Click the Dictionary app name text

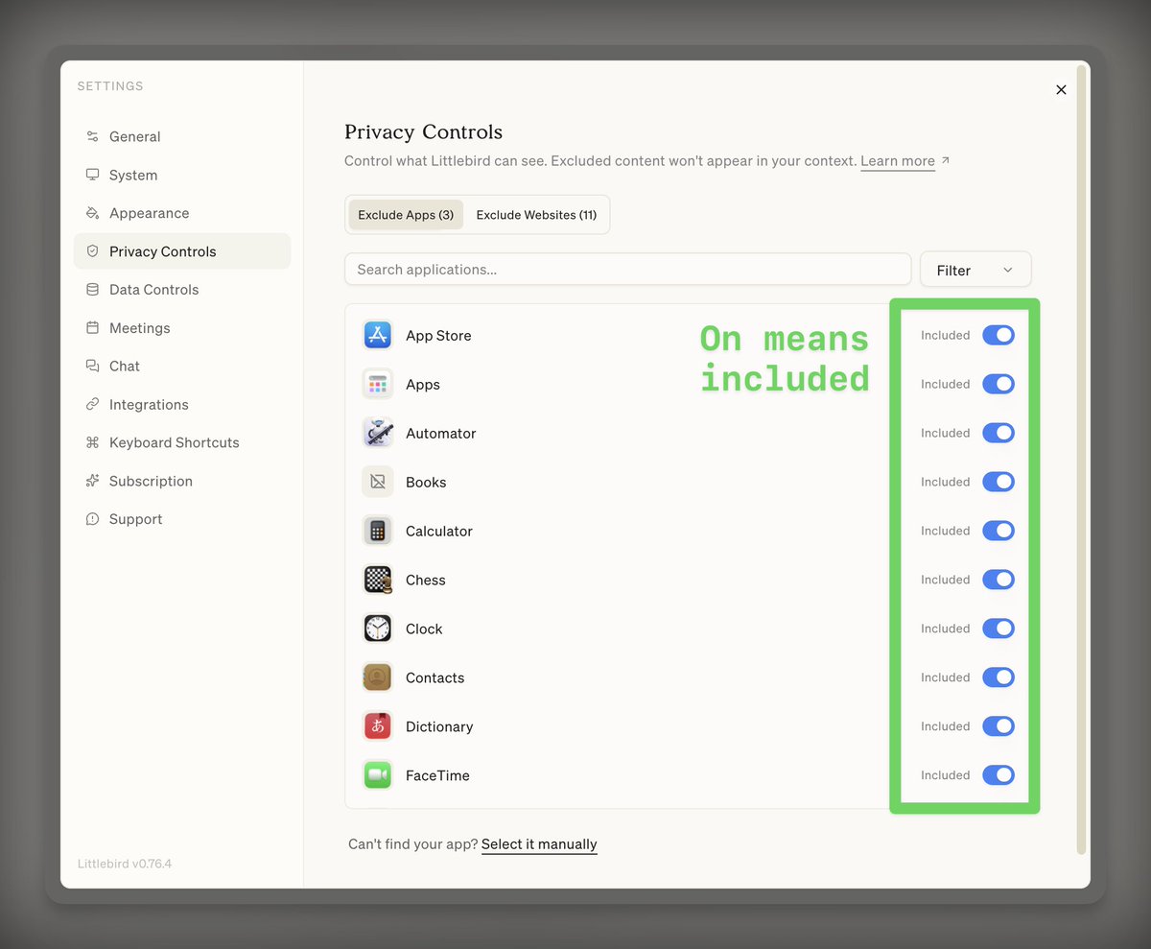point(439,726)
